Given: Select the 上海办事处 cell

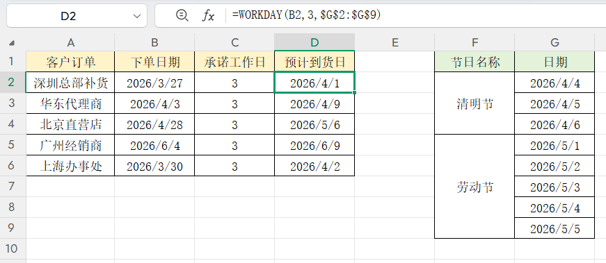Looking at the screenshot, I should 70,165.
